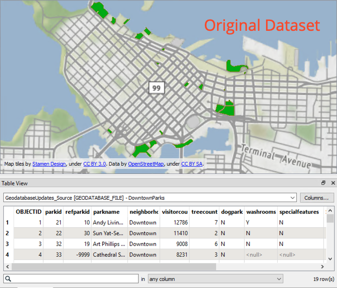Expand the 'any column' search dropdown
The image size is (337, 288).
[279, 279]
